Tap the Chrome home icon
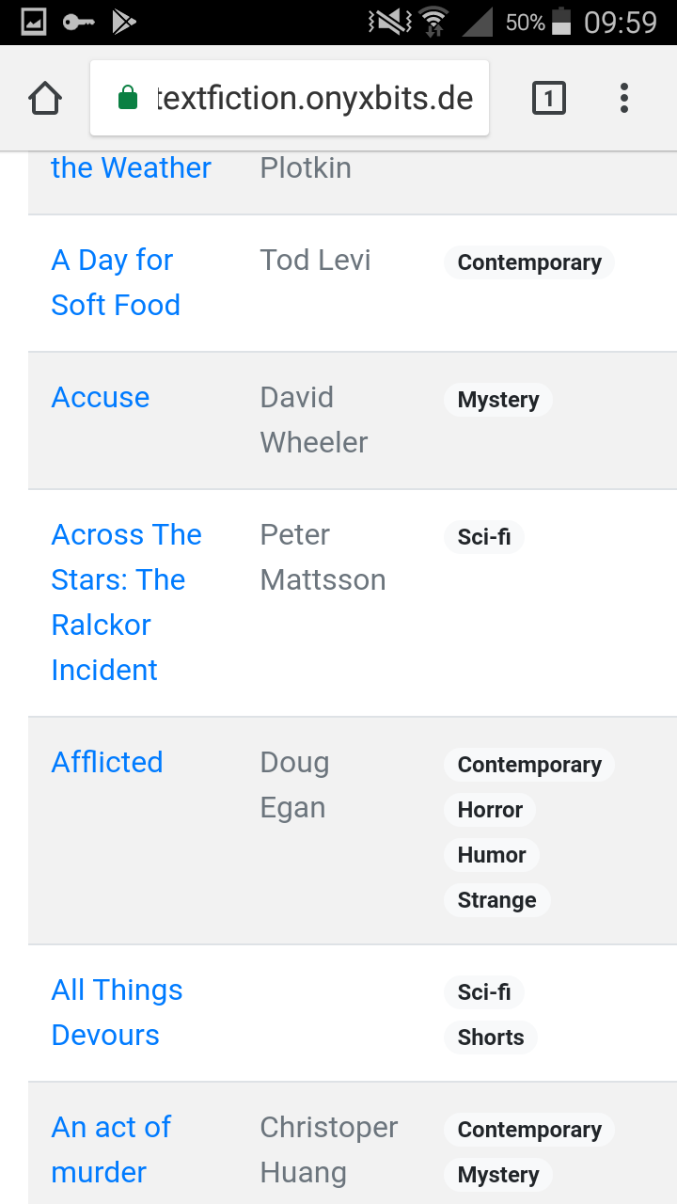677x1204 pixels. tap(45, 98)
